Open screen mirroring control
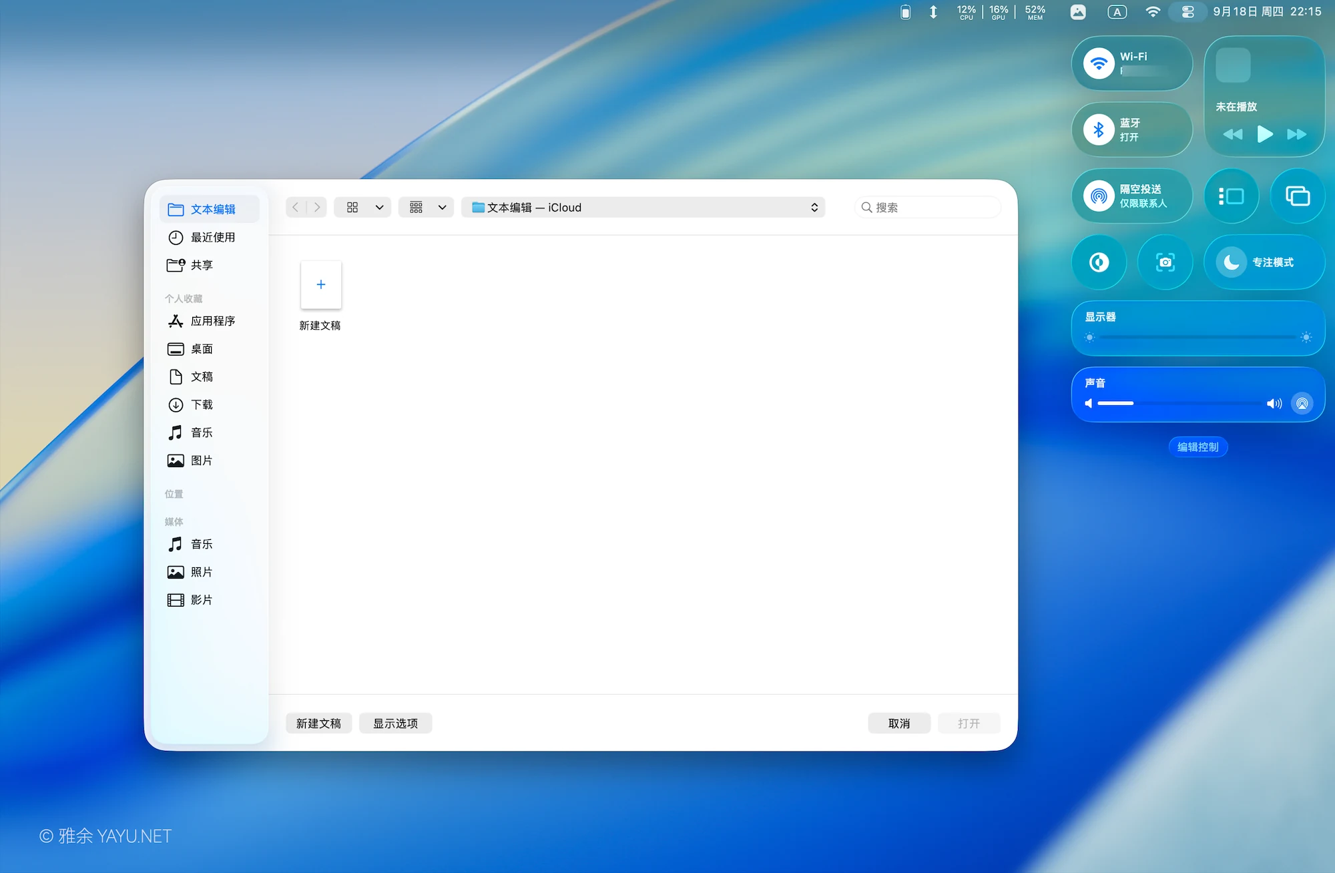1335x873 pixels. tap(1298, 196)
